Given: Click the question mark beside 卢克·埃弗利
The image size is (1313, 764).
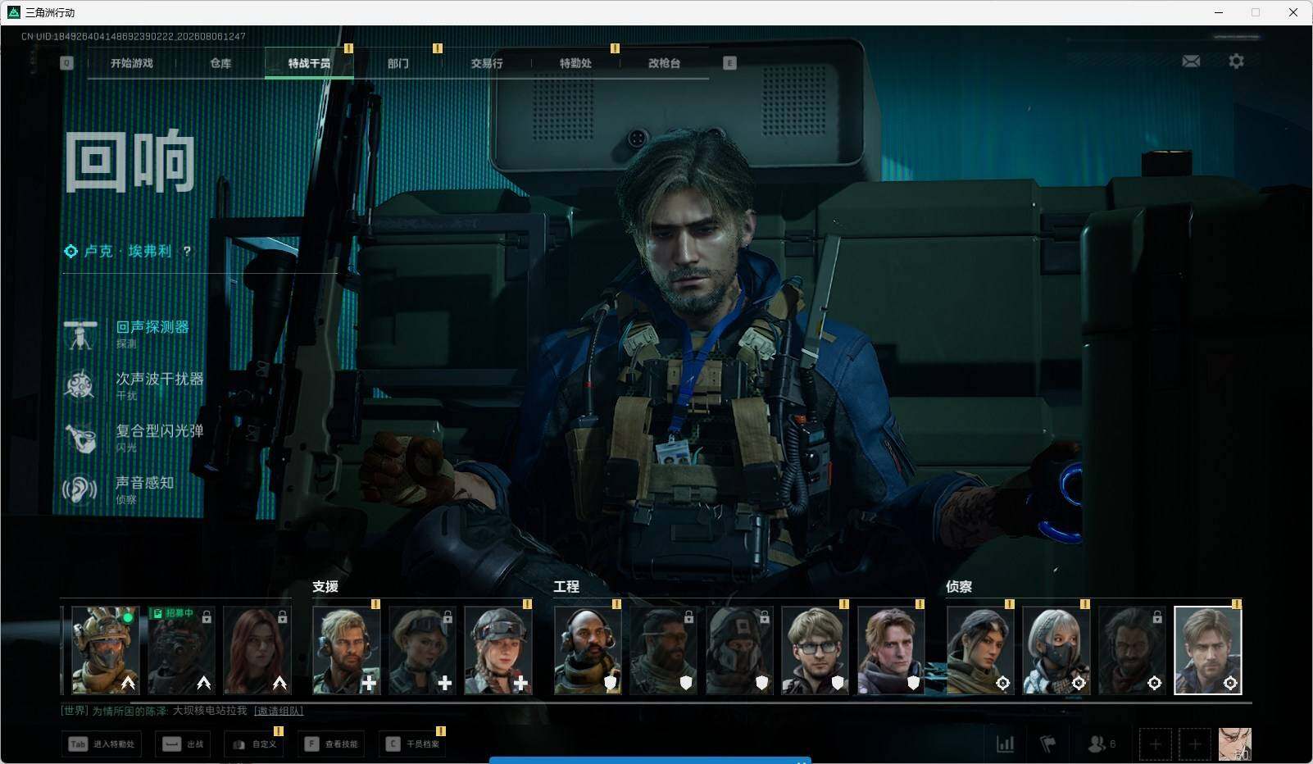Looking at the screenshot, I should tap(187, 252).
